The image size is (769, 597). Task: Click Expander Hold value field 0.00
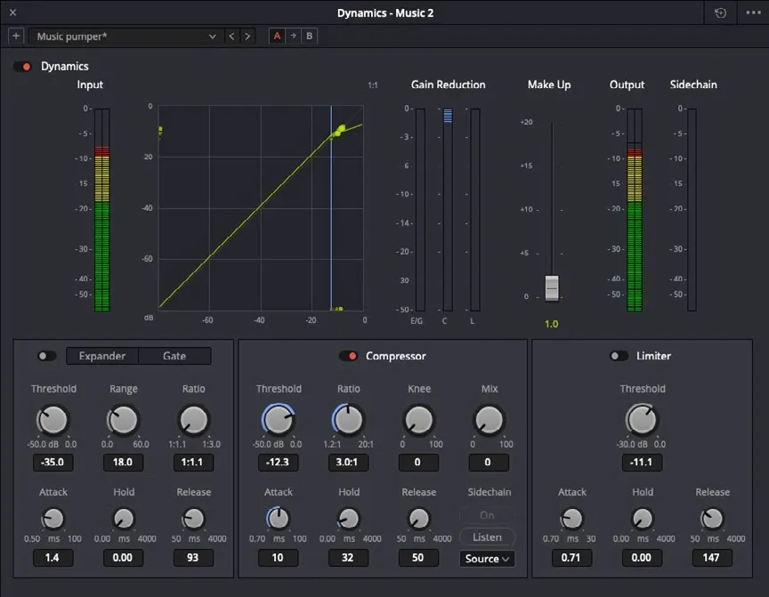[123, 558]
